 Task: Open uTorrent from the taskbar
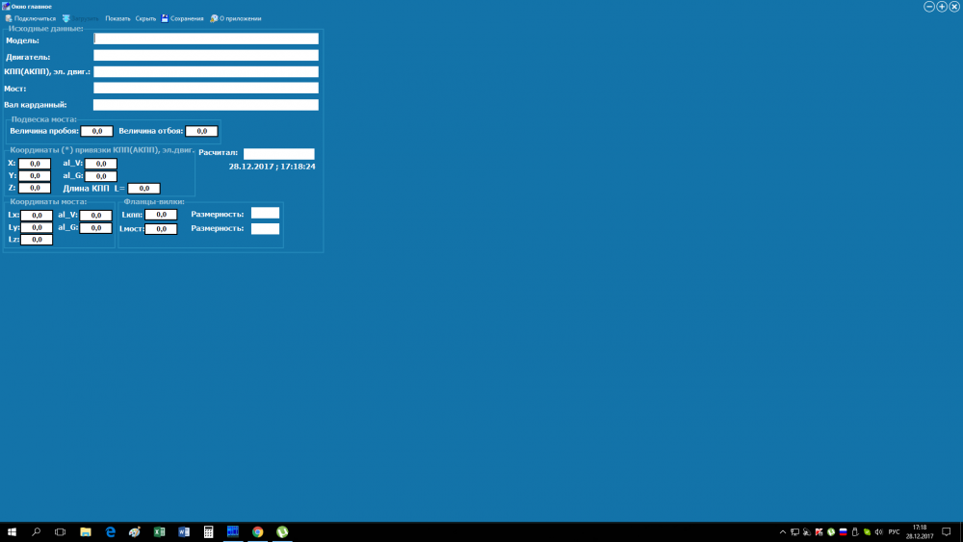click(x=282, y=531)
